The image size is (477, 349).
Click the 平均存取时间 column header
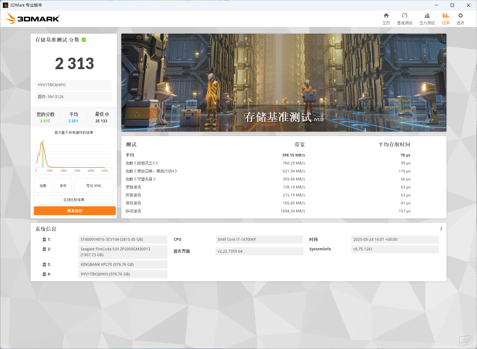[x=394, y=145]
